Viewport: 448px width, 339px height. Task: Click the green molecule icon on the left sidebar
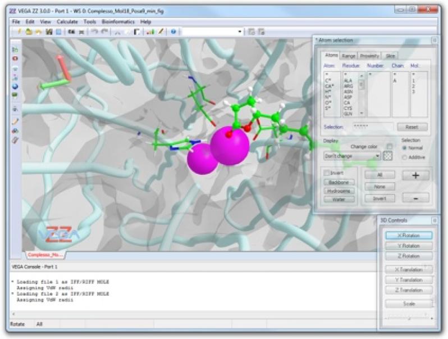tap(15, 50)
